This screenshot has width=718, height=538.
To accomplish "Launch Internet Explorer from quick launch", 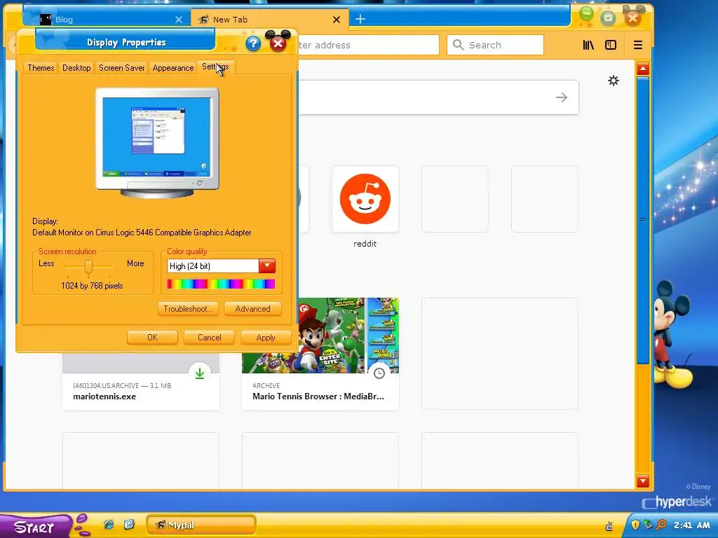I will [x=109, y=525].
